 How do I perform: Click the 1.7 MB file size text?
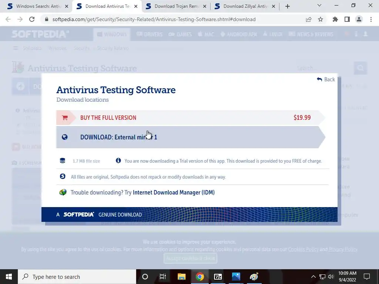point(86,161)
